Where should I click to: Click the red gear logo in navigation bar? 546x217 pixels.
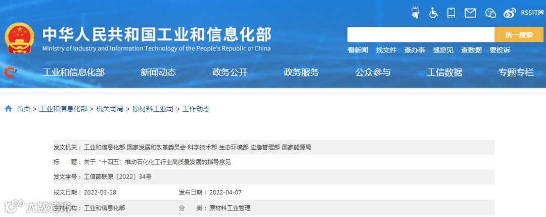click(x=10, y=72)
